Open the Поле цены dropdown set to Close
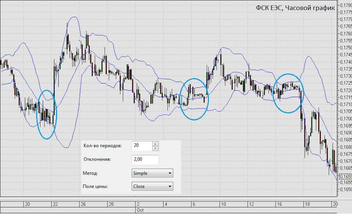352x214 pixels. (152, 186)
